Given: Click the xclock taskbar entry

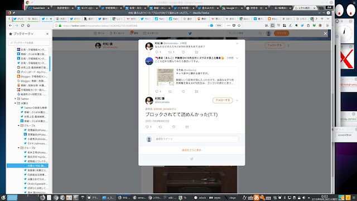Looking at the screenshot, I should (x=200, y=198).
